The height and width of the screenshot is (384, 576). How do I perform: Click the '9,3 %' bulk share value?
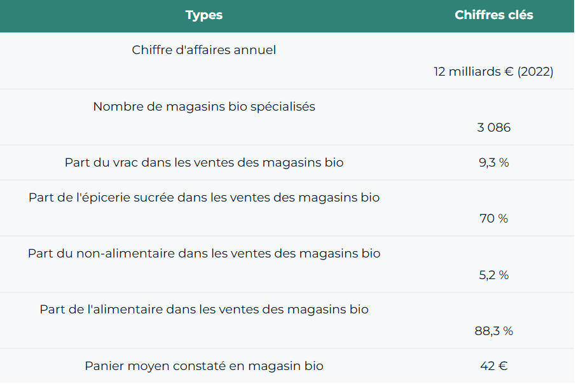click(493, 163)
